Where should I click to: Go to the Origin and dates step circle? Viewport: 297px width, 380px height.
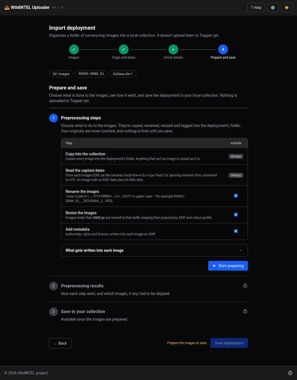point(124,49)
